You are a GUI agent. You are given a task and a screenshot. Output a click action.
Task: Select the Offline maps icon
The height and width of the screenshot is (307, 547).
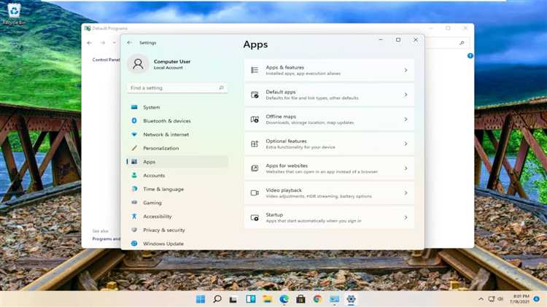pos(255,120)
